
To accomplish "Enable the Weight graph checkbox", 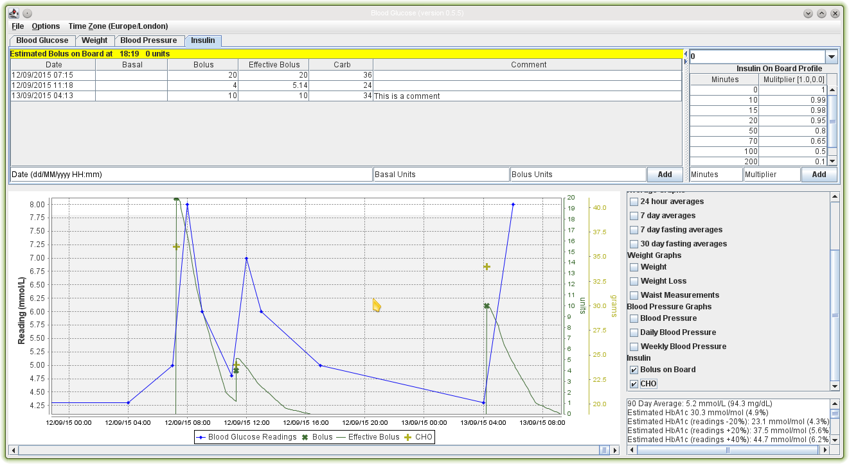I will coord(634,267).
